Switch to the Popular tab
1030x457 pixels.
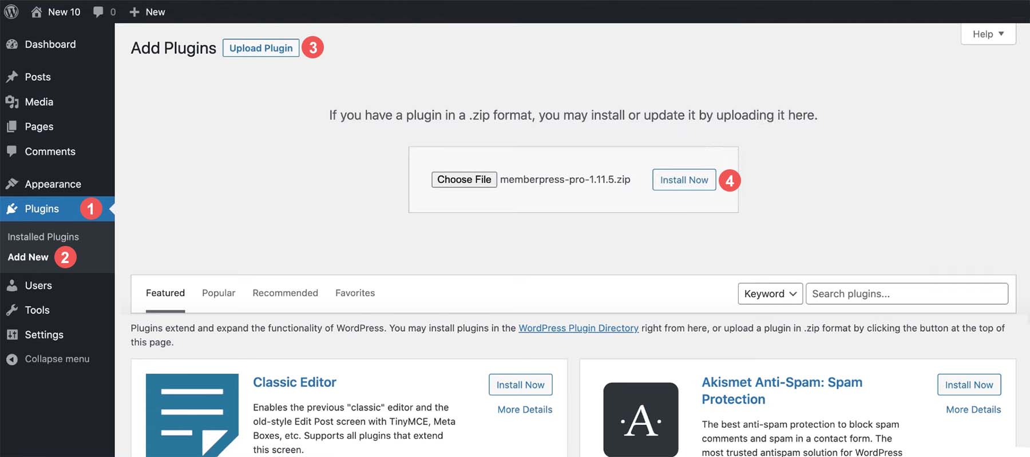coord(219,293)
